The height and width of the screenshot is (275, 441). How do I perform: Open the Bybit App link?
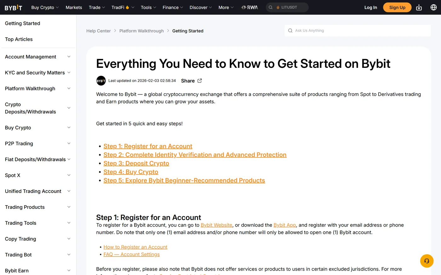click(x=285, y=225)
